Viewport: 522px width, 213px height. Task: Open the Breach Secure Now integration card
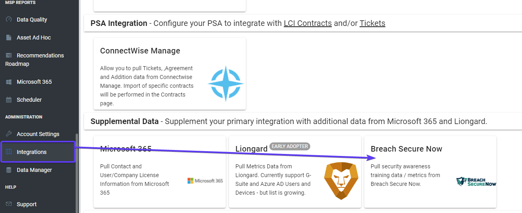point(430,172)
